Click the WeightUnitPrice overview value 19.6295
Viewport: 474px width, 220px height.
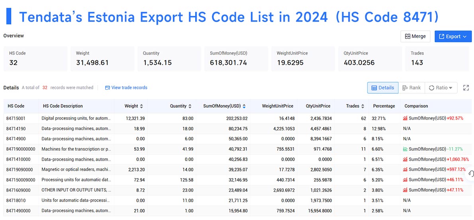pos(290,63)
